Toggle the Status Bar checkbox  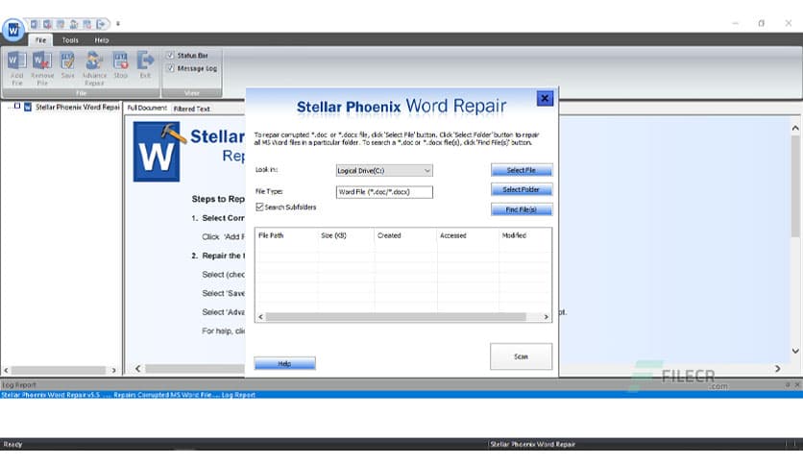click(x=170, y=55)
